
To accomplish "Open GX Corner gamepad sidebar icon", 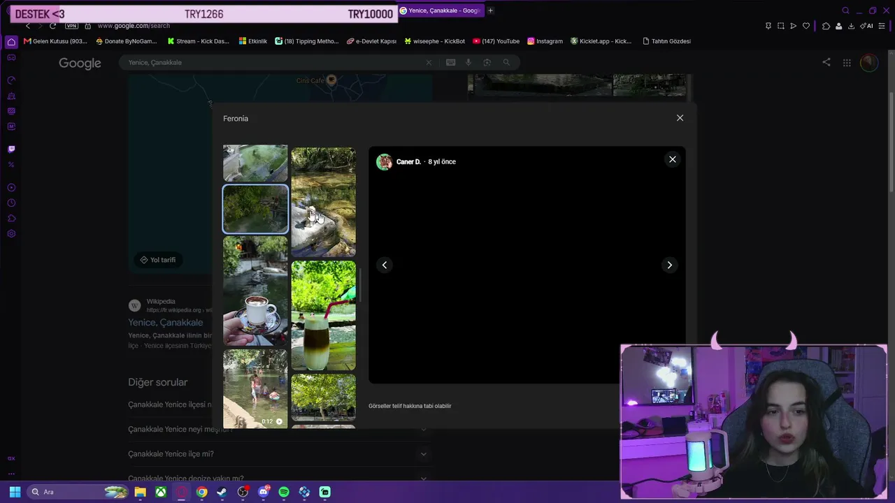I will pyautogui.click(x=11, y=57).
